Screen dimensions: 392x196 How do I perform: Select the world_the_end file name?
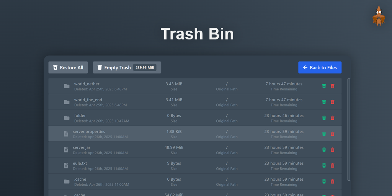(88, 100)
